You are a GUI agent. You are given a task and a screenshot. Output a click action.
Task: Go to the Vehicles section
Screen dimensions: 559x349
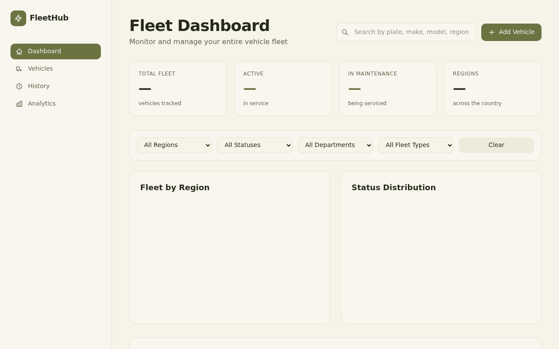(55, 69)
